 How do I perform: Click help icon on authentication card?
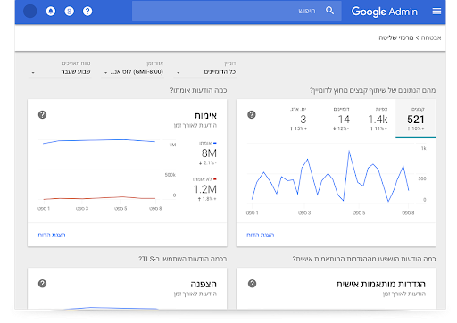tap(42, 114)
